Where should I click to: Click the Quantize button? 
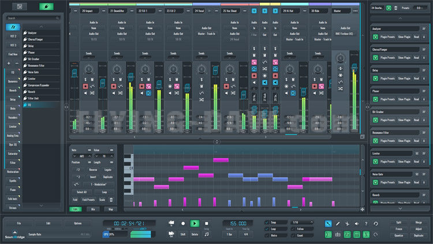[x=399, y=235]
